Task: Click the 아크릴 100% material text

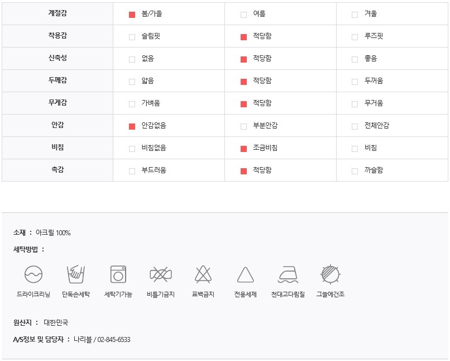Action: point(53,232)
